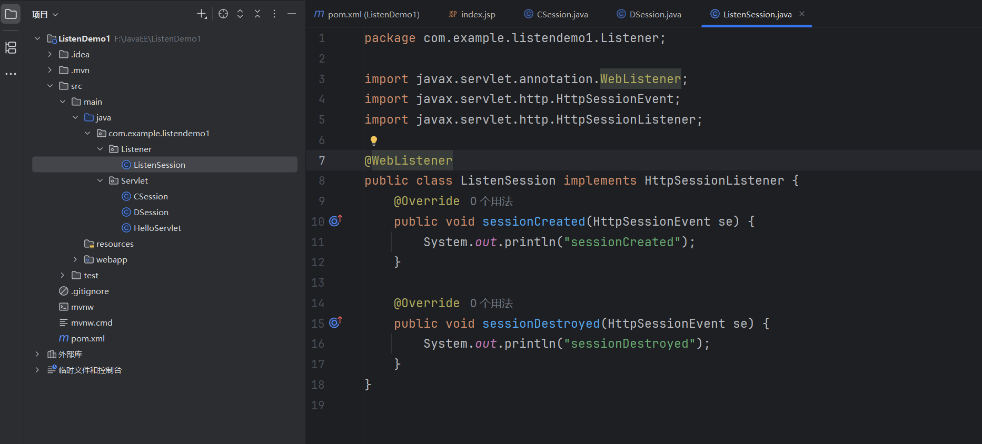Click the override gutter icon on line 10

click(335, 221)
